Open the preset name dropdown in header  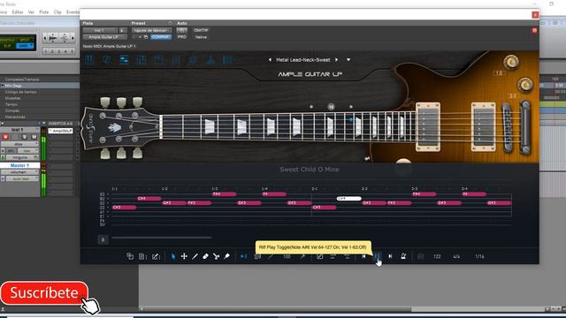click(x=151, y=30)
